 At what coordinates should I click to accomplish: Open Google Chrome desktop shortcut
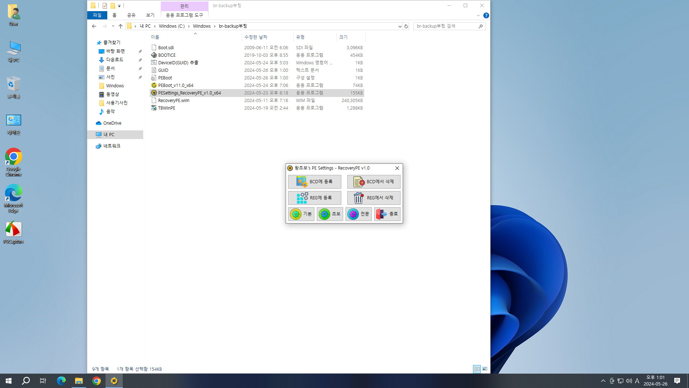point(13,162)
